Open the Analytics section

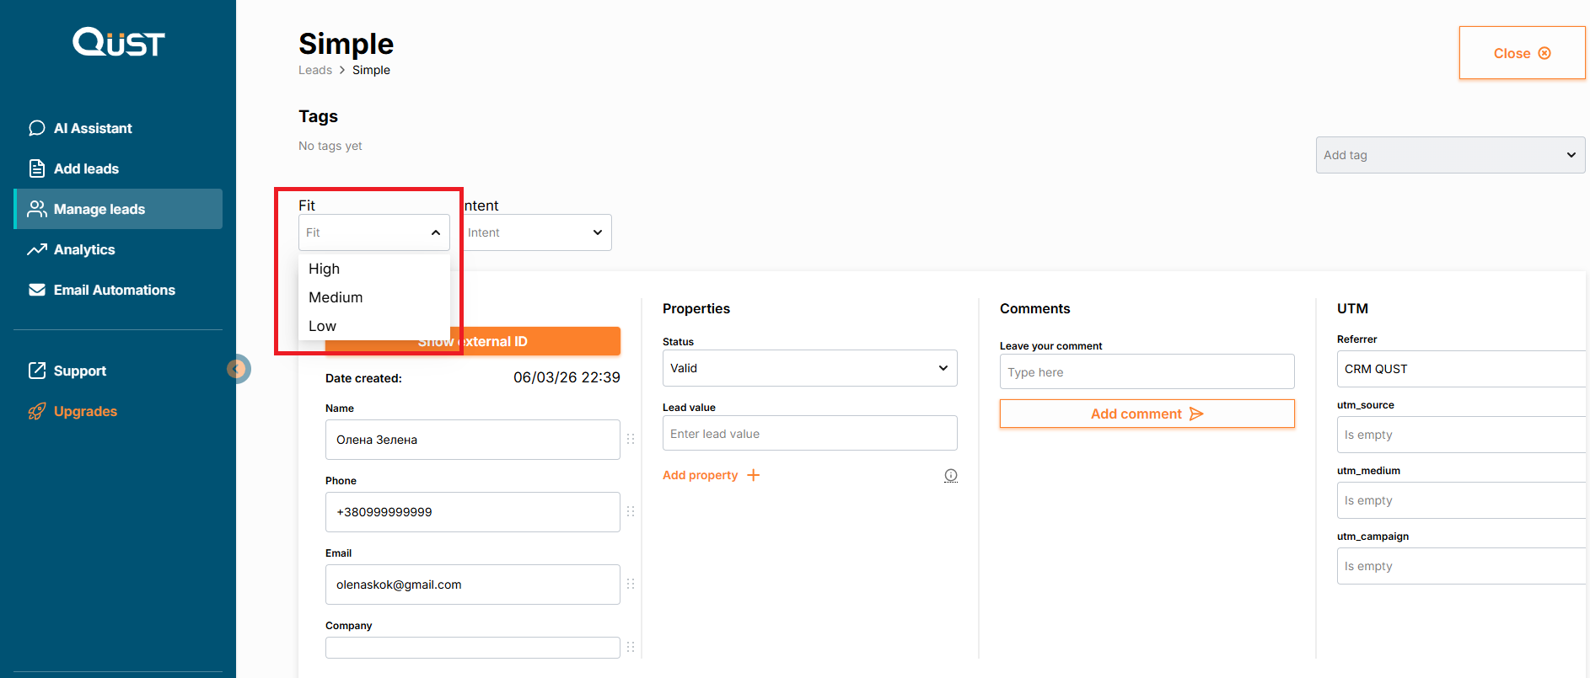(x=84, y=249)
